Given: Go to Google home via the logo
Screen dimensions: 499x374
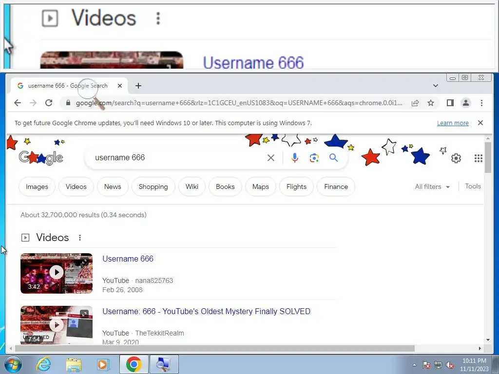Looking at the screenshot, I should (41, 158).
